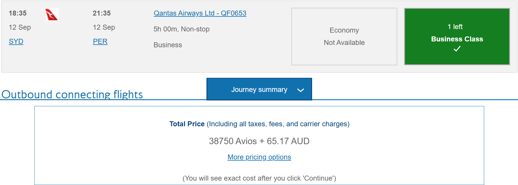
Task: Click the 38750 Avios + 65.17 AUD price
Action: click(259, 141)
